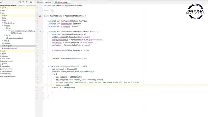Click the fold marker at the try line
The height and width of the screenshot is (117, 208).
click(x=43, y=74)
